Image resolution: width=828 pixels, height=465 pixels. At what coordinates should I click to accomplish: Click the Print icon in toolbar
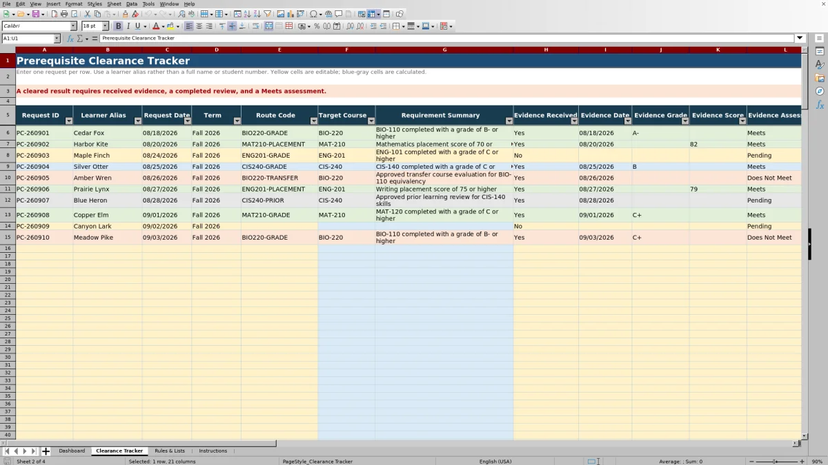tap(64, 14)
